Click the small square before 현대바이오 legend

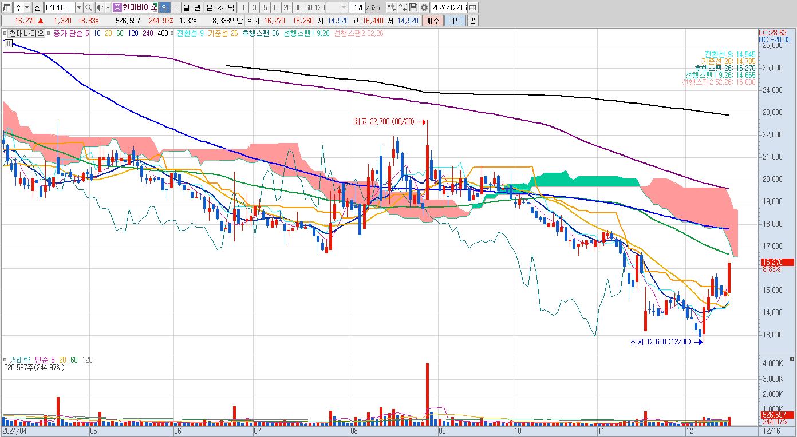[x=5, y=33]
